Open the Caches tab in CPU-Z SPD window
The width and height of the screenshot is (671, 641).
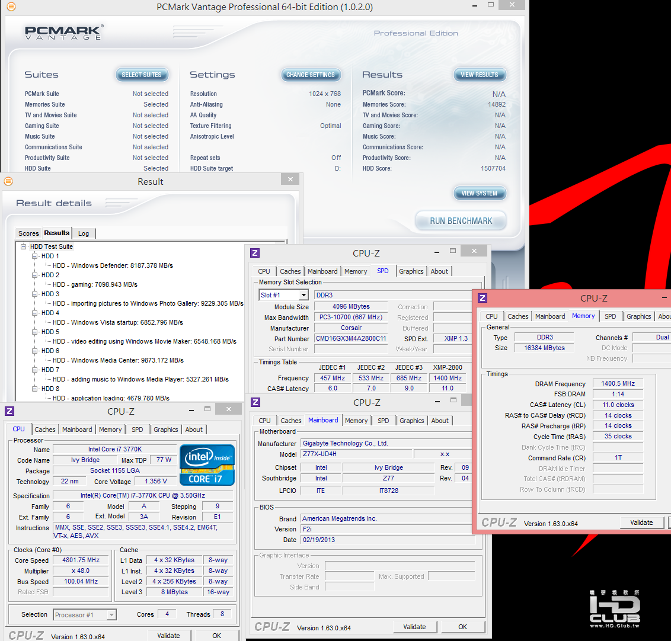click(x=290, y=271)
